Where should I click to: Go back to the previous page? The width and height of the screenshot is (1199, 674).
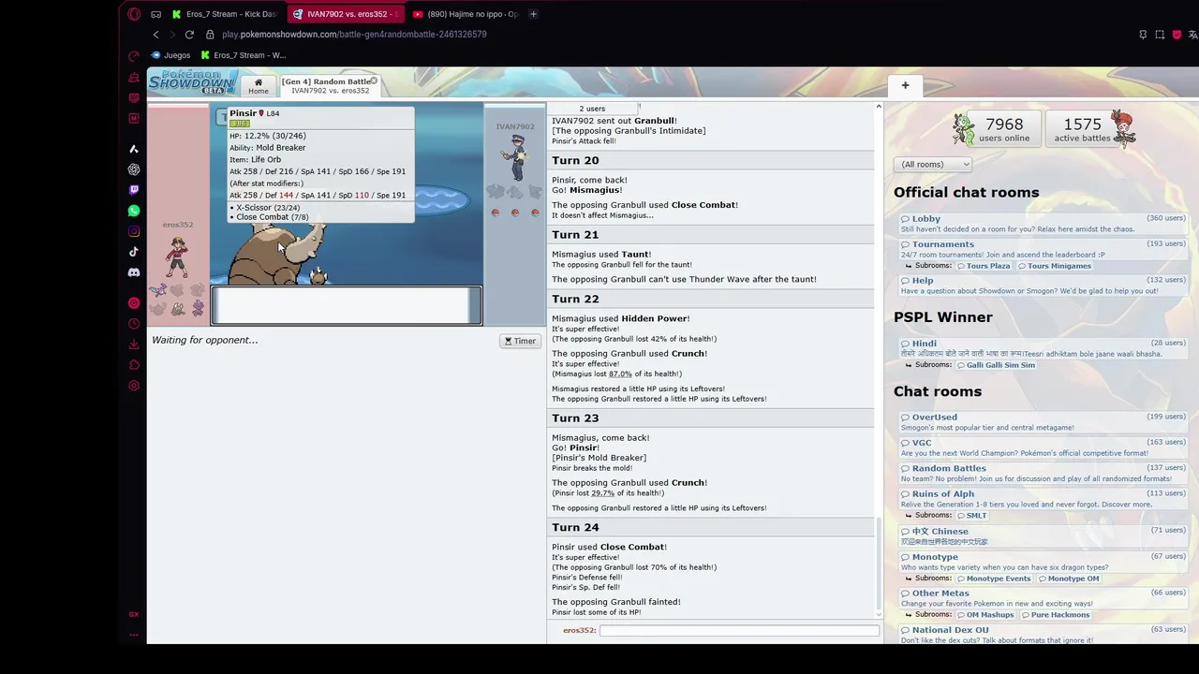[156, 35]
